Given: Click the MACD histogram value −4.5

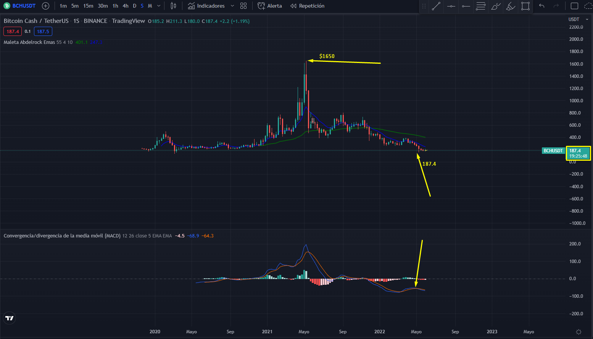Looking at the screenshot, I should [180, 236].
